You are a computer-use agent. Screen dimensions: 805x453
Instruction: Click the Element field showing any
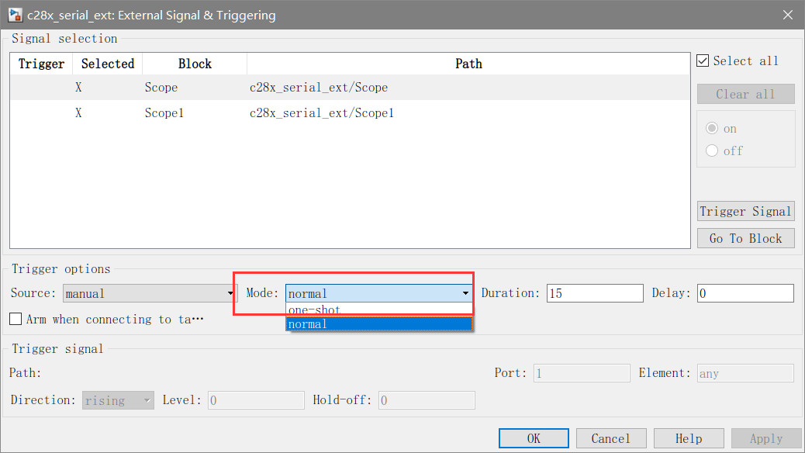point(745,373)
